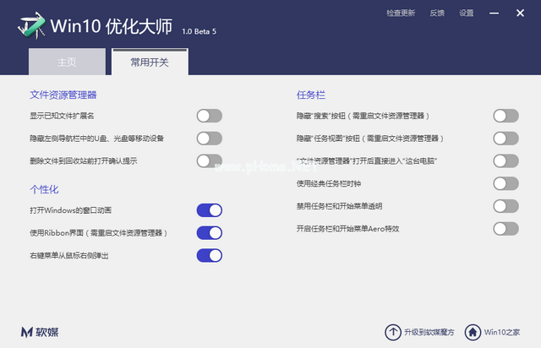Click the 反馈 feedback link
Screen dimensions: 541x348
pos(437,14)
